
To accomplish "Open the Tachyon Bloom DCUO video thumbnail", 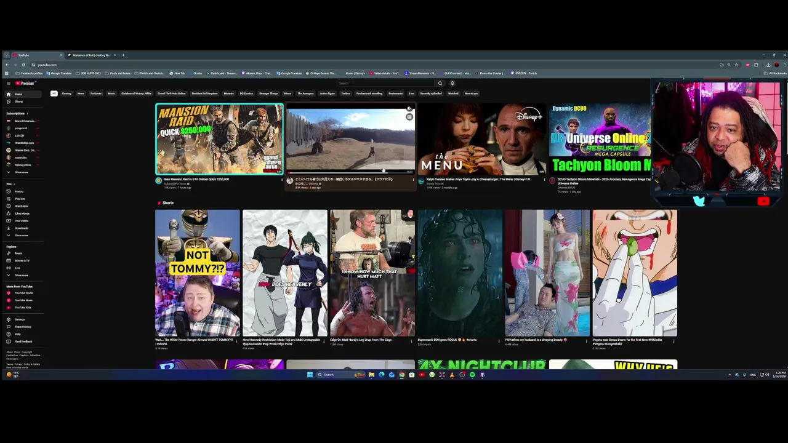I will 600,139.
